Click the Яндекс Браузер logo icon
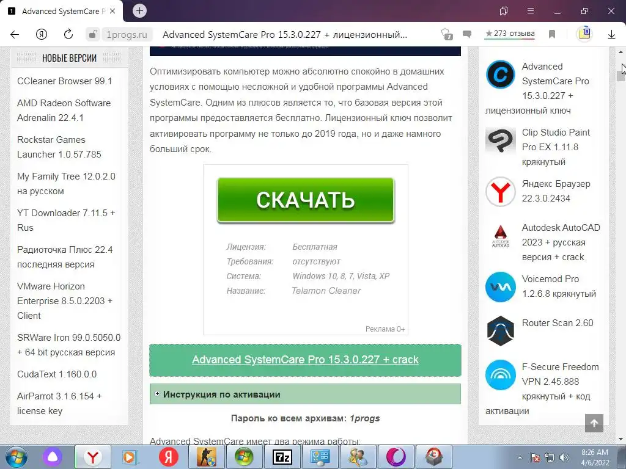 tap(500, 191)
